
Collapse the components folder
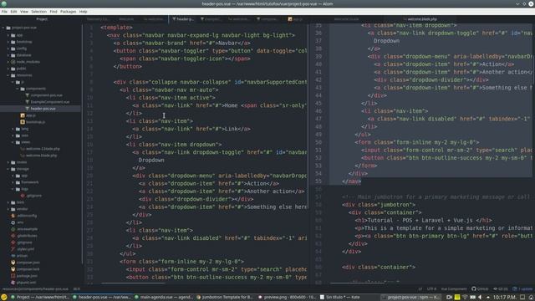[x=18, y=89]
